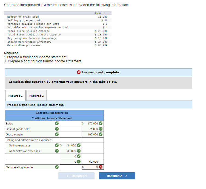
Task: Click the Amount column header
Action: 99,13
